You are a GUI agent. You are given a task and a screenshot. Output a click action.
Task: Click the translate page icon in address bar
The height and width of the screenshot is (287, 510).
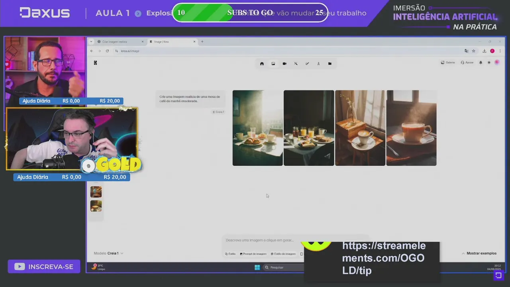click(466, 51)
